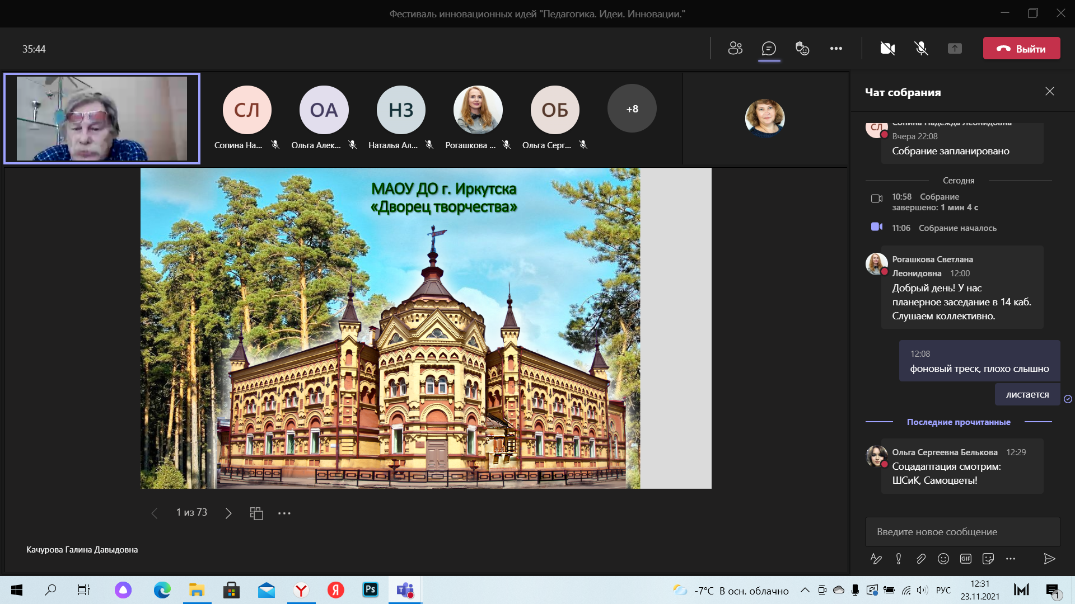Attach a file with paperclip icon
This screenshot has width=1075, height=604.
click(921, 558)
